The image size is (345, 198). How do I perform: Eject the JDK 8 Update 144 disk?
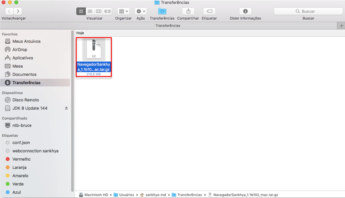[x=66, y=108]
